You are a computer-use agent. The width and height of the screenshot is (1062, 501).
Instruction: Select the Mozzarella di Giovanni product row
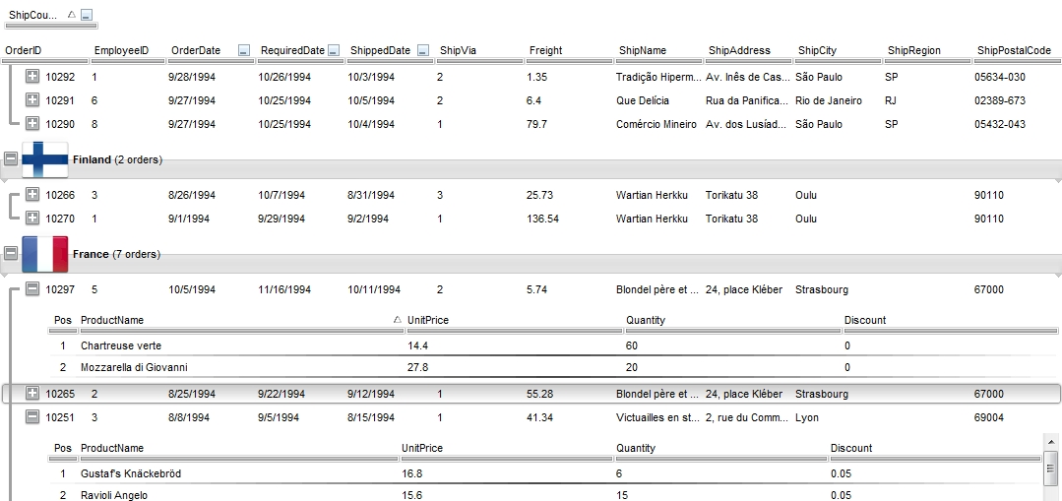pyautogui.click(x=133, y=367)
